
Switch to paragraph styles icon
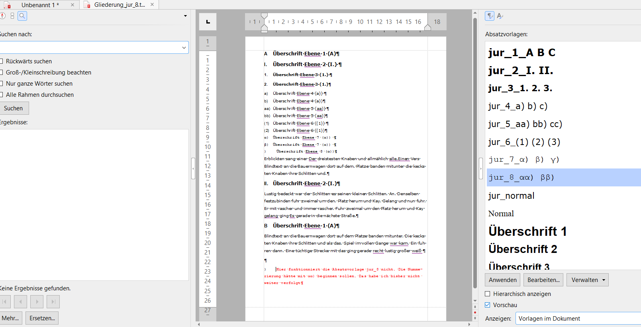point(490,16)
